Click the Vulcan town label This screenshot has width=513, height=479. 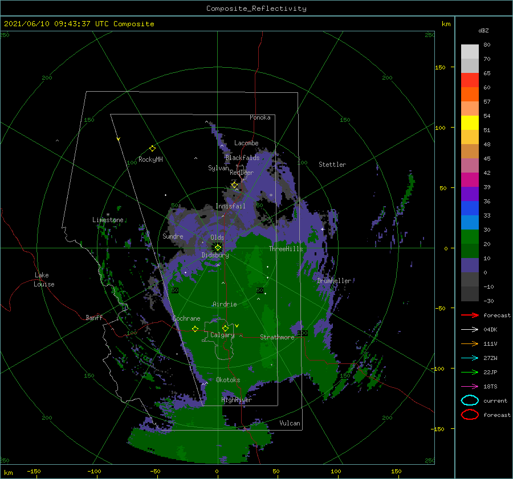[290, 423]
